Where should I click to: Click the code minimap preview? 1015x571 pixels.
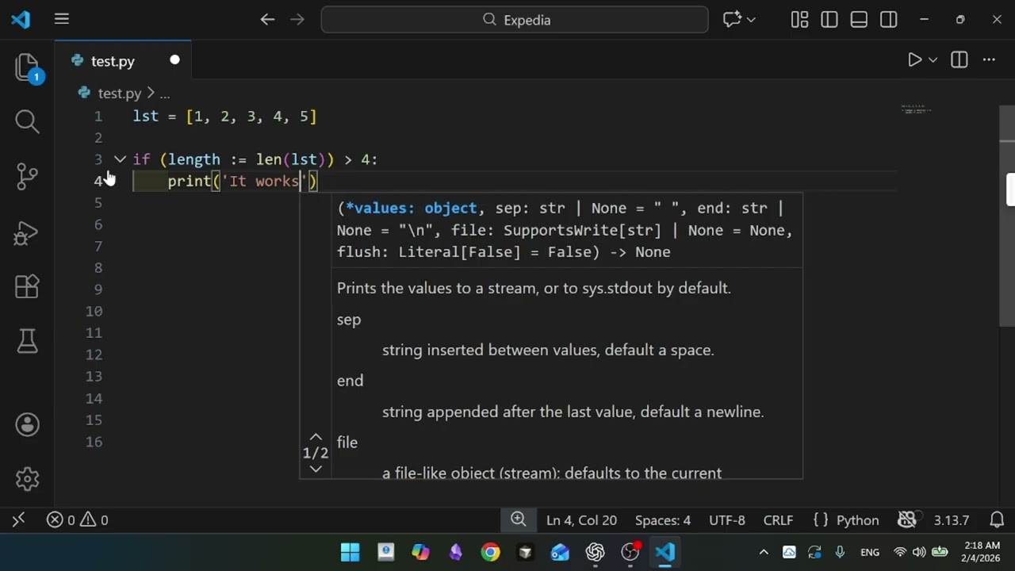click(916, 109)
